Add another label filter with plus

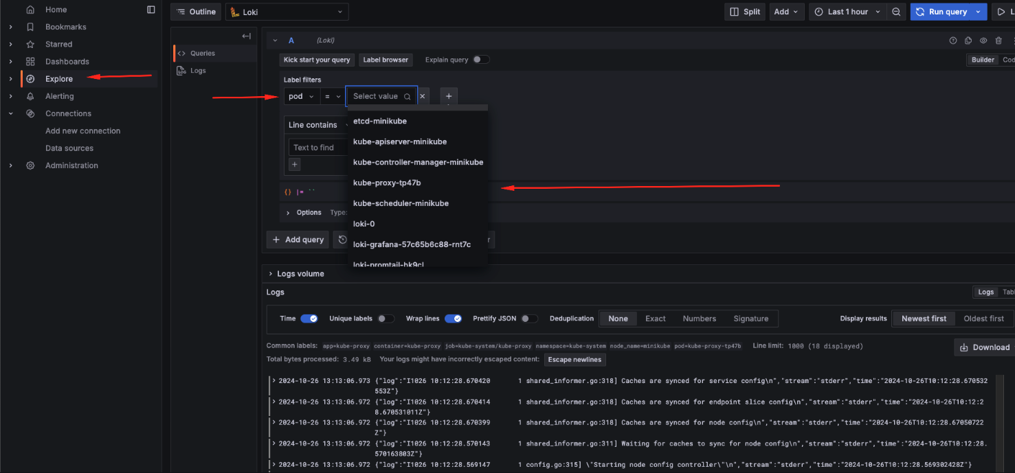[448, 97]
